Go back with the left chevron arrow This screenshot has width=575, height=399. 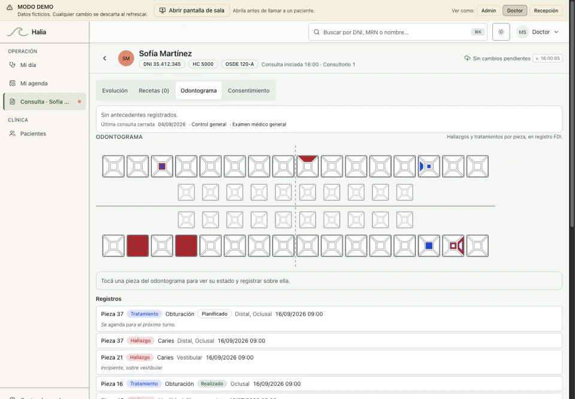coord(104,58)
